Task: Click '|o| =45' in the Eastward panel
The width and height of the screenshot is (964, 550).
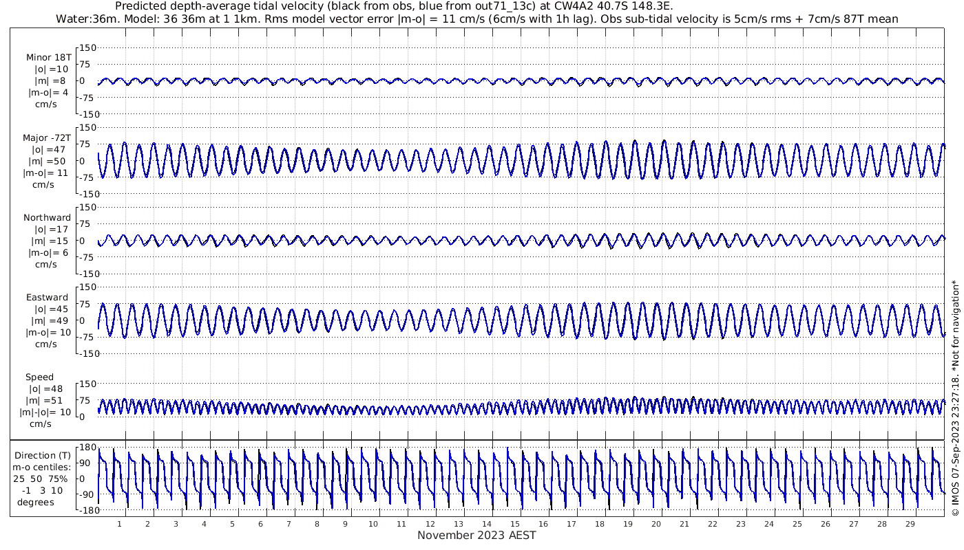Action: tap(52, 309)
